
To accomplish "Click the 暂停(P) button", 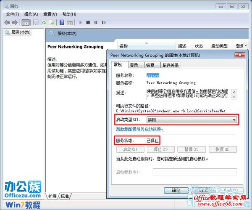I will pyautogui.click(x=192, y=149).
